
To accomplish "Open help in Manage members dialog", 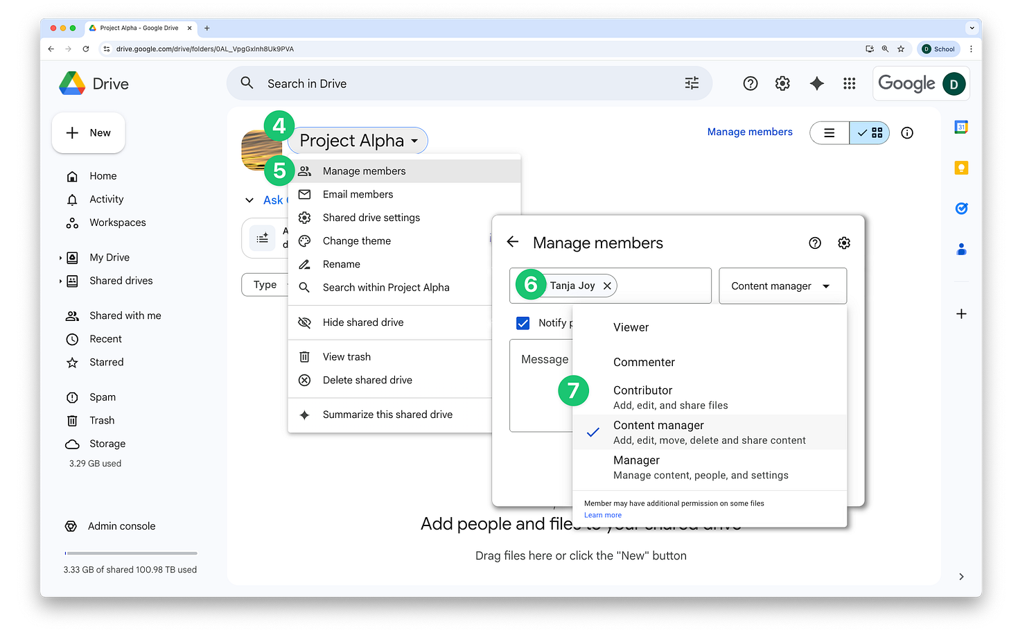I will click(815, 243).
